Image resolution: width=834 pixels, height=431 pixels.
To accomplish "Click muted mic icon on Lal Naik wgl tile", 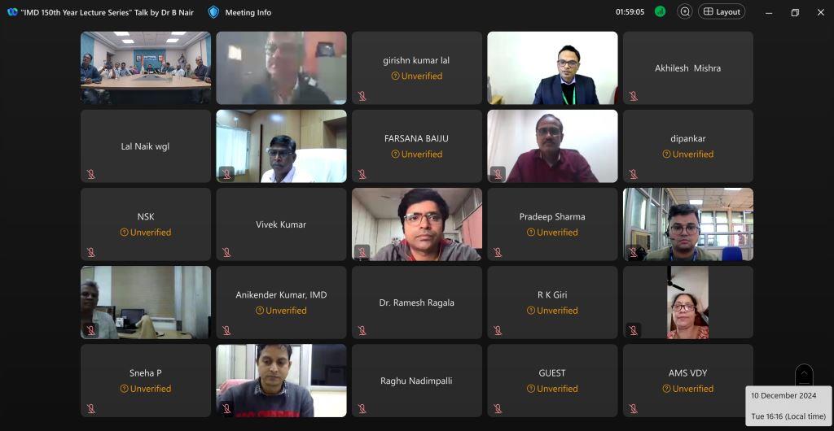I will coord(91,174).
